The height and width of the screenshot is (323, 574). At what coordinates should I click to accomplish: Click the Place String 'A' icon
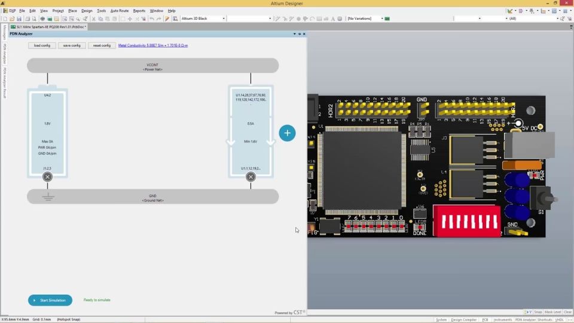(x=333, y=19)
